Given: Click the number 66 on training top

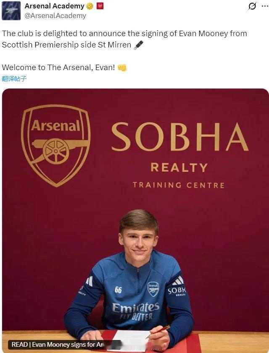Looking at the screenshot, I should 118,290.
